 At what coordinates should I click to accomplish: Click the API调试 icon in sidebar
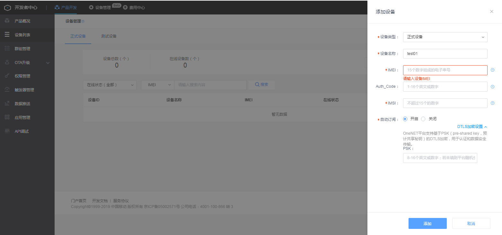point(7,131)
